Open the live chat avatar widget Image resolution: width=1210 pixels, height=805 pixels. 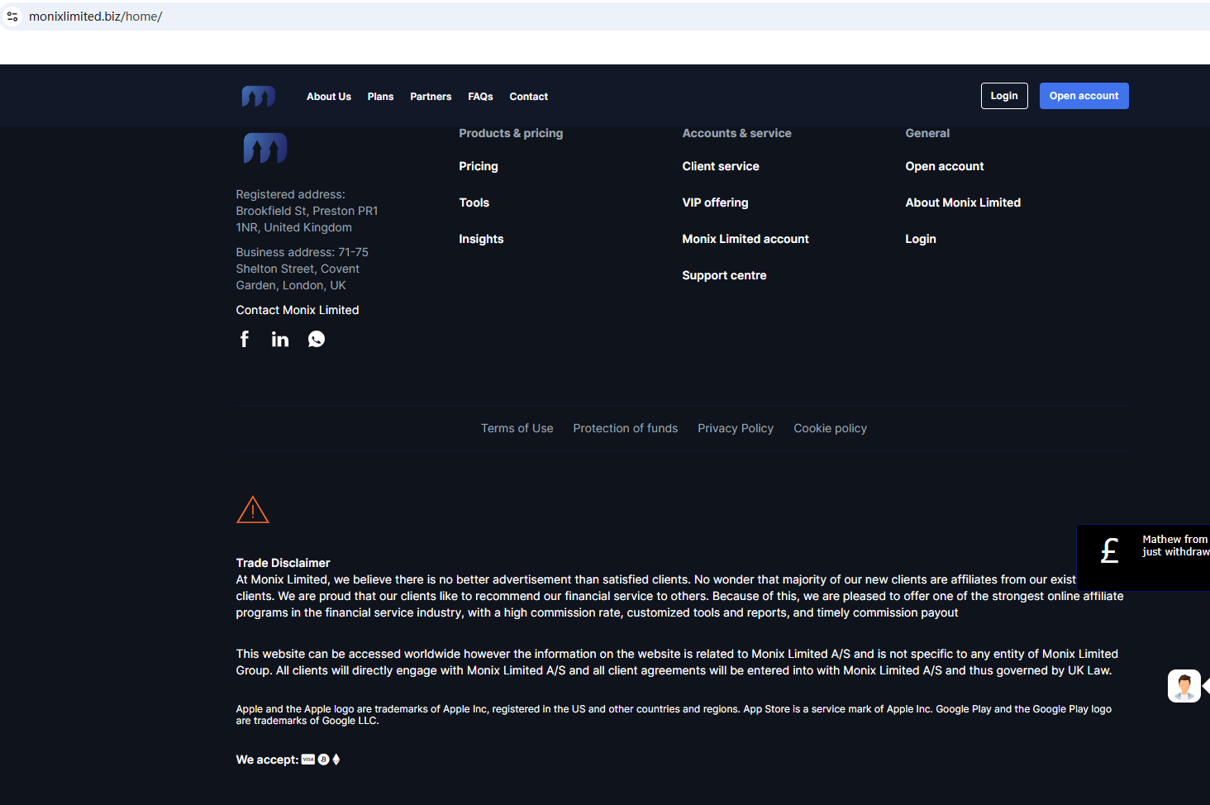click(1184, 686)
